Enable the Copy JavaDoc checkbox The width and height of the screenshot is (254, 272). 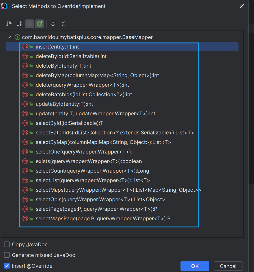click(7, 244)
